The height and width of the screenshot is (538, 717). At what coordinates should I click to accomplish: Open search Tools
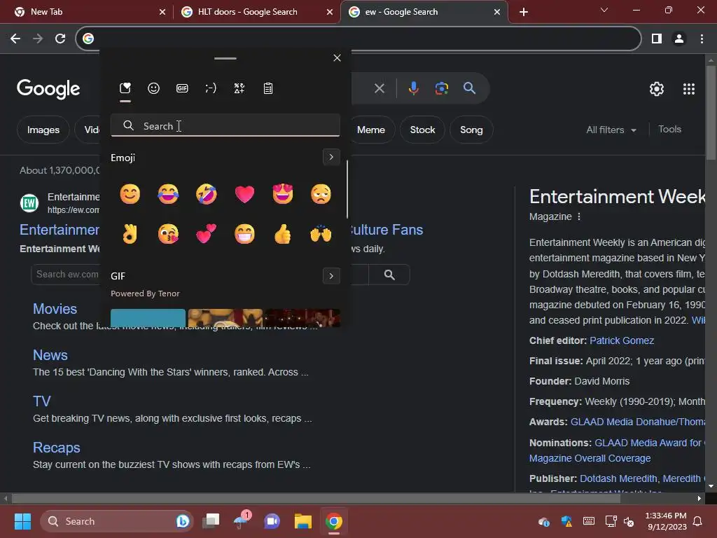[x=669, y=130]
